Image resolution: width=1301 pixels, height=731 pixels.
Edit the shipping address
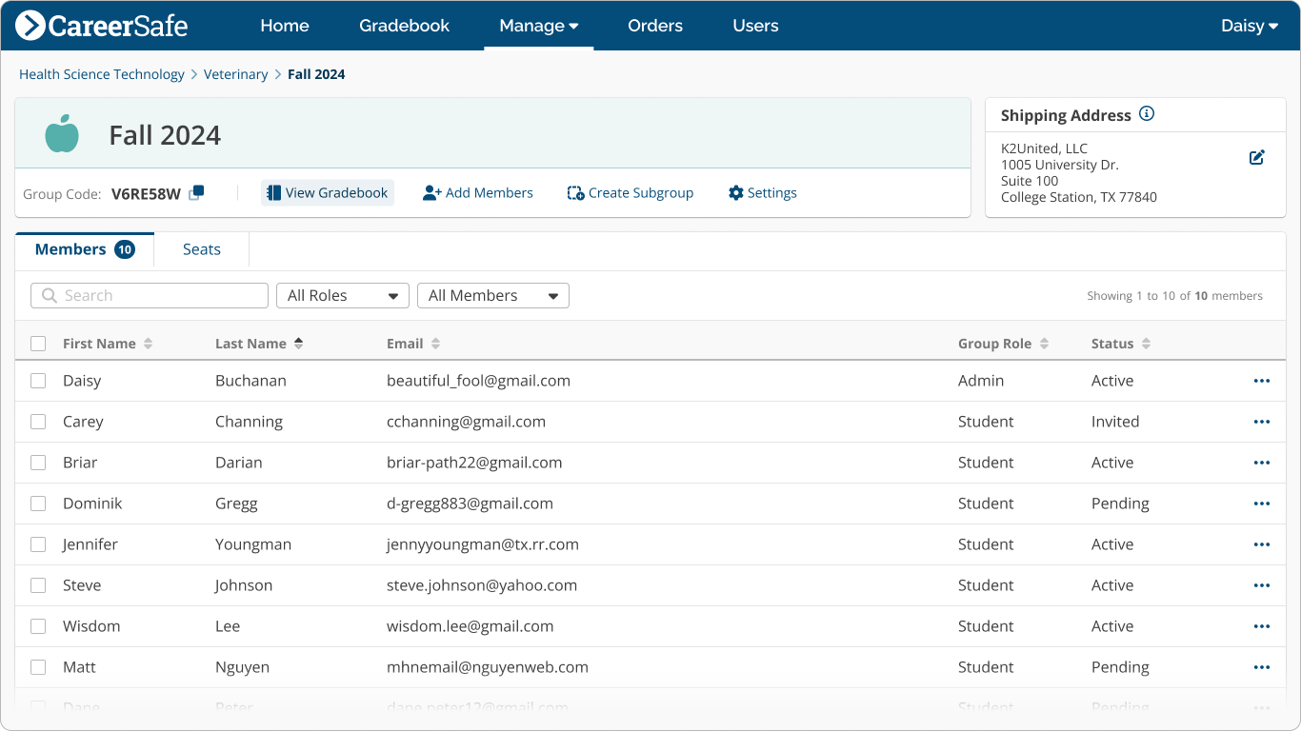coord(1256,157)
